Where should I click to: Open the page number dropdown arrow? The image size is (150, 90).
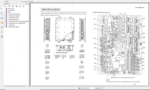94,88
